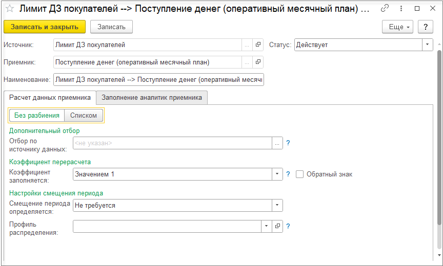Add this form to favorites with star icon
Image resolution: width=443 pixels, height=266 pixels.
[10, 9]
